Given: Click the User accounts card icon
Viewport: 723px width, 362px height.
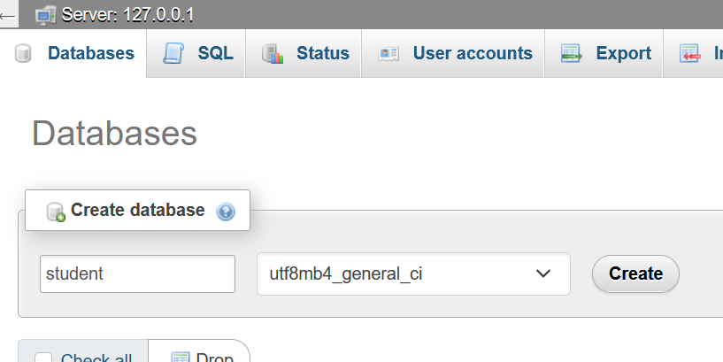Looking at the screenshot, I should [388, 54].
